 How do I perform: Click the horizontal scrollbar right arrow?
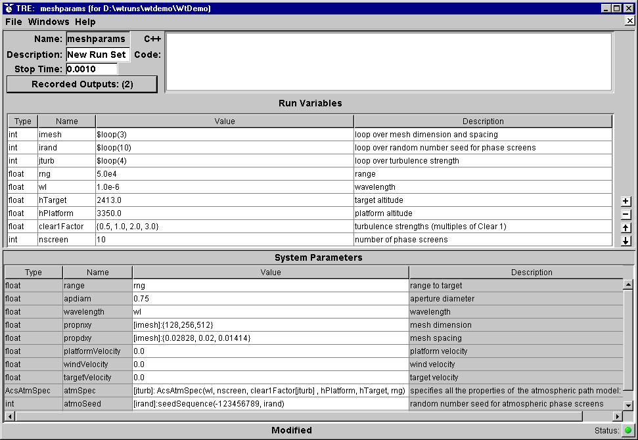pos(618,416)
